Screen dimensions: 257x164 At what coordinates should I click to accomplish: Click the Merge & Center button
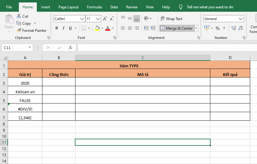pos(177,28)
